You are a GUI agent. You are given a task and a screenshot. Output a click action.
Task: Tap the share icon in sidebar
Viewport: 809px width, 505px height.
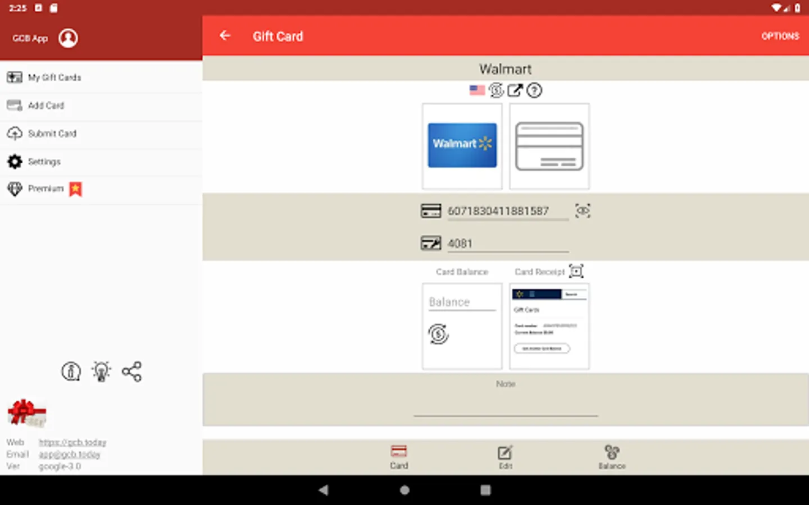click(x=131, y=371)
